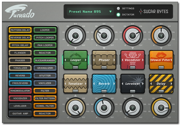This screenshot has width=180, height=126.
Task: Open Edit on the Vocodizer pad
Action: [133, 68]
